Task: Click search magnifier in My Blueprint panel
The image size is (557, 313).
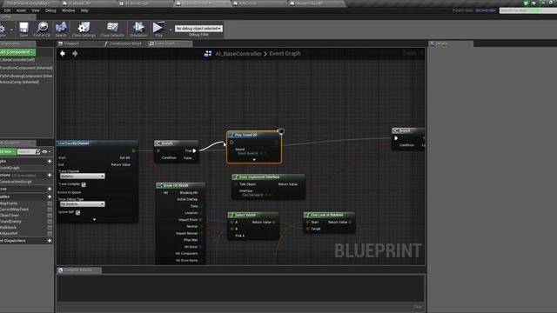Action: pos(37,152)
